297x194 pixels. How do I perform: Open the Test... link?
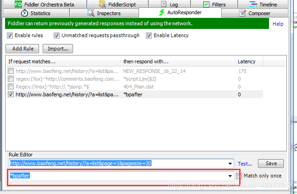(245, 164)
